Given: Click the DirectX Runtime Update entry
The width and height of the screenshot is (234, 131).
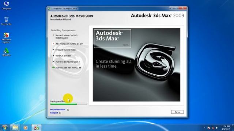Looking at the screenshot, I should click(66, 50).
